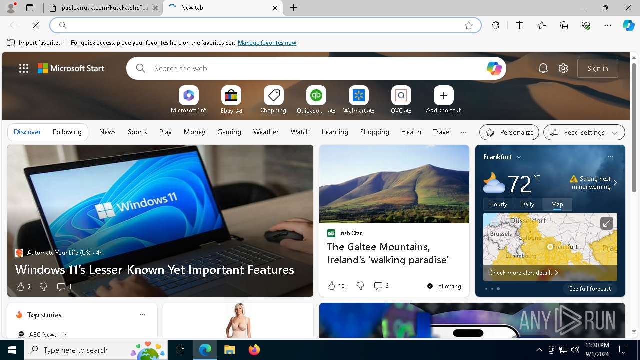Screen dimensions: 640x360
Task: Open the Ebay ad shortcut
Action: tap(231, 100)
